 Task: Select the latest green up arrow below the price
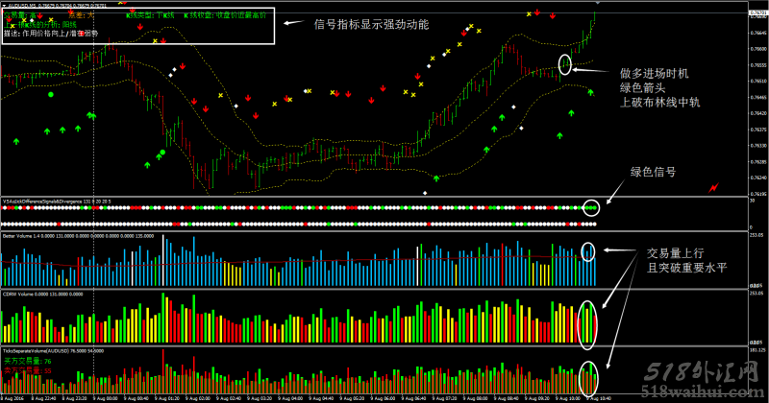tap(590, 92)
